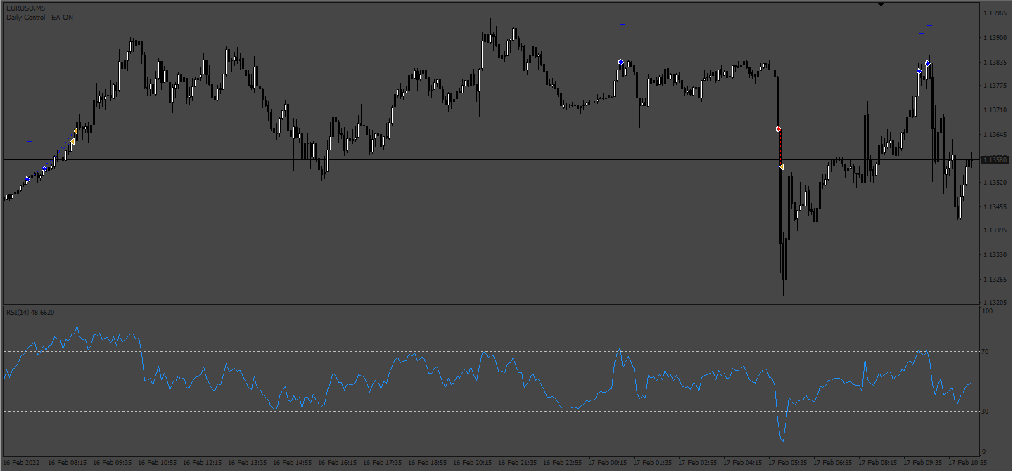
Task: Click the RSI(14) 48.6620 indicator label
Action: pyautogui.click(x=30, y=312)
